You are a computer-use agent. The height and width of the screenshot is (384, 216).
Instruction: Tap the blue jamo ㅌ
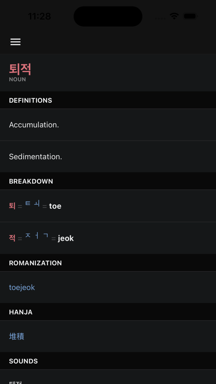click(28, 203)
